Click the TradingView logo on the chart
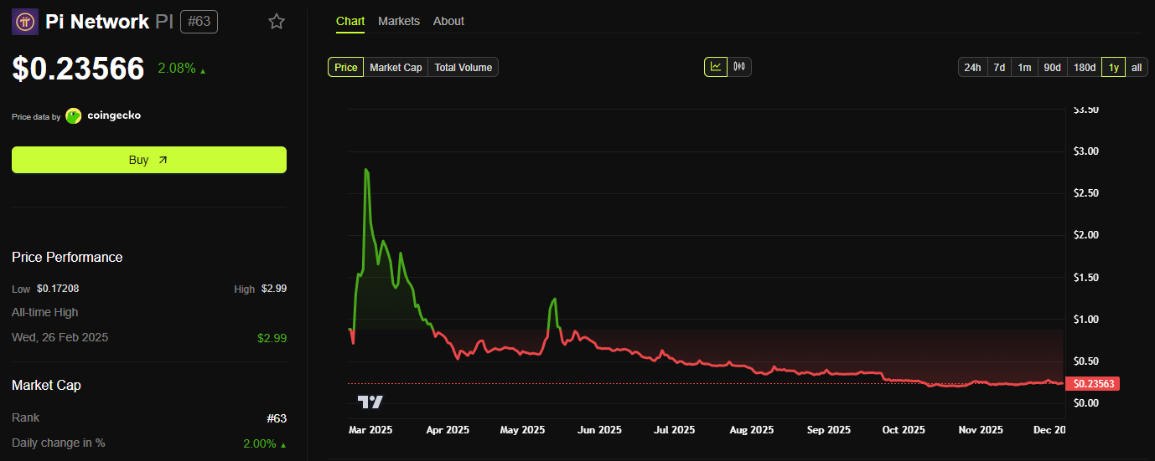This screenshot has height=461, width=1155. click(x=370, y=402)
